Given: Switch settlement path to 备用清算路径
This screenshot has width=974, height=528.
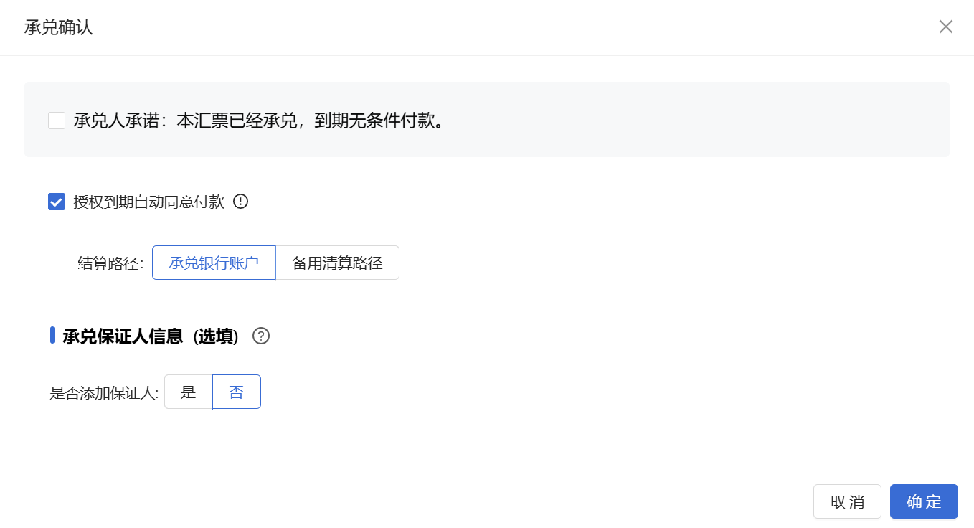Looking at the screenshot, I should coord(337,263).
